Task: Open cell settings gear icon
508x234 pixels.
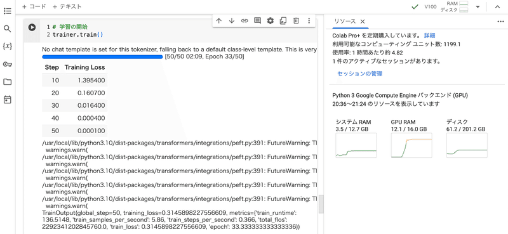Action: (x=271, y=21)
